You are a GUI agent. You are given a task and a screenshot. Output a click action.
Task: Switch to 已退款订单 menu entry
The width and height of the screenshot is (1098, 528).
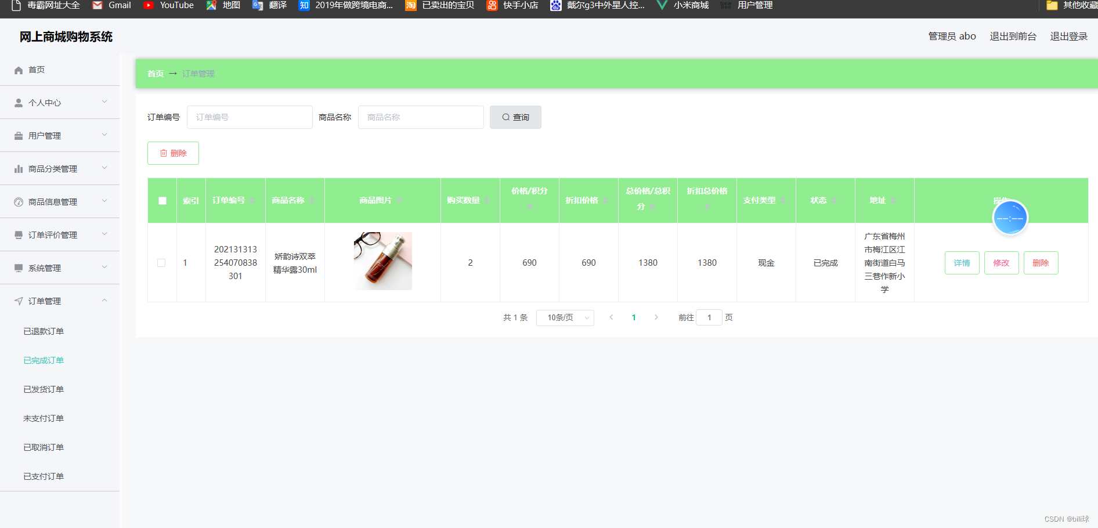click(x=44, y=331)
